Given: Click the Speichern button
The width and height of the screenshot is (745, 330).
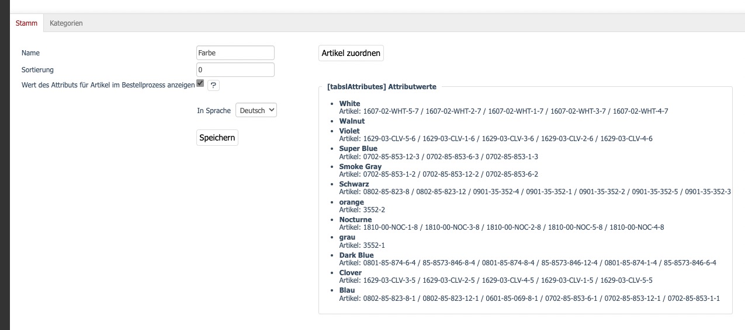Looking at the screenshot, I should click(217, 138).
